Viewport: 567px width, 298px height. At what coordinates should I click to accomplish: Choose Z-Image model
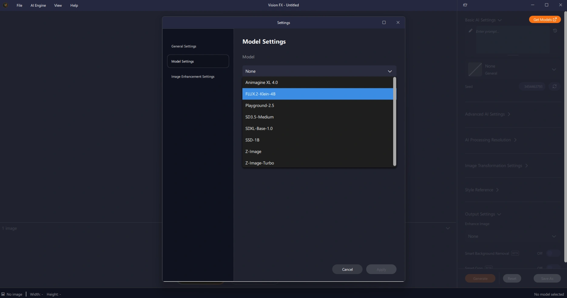click(318, 152)
